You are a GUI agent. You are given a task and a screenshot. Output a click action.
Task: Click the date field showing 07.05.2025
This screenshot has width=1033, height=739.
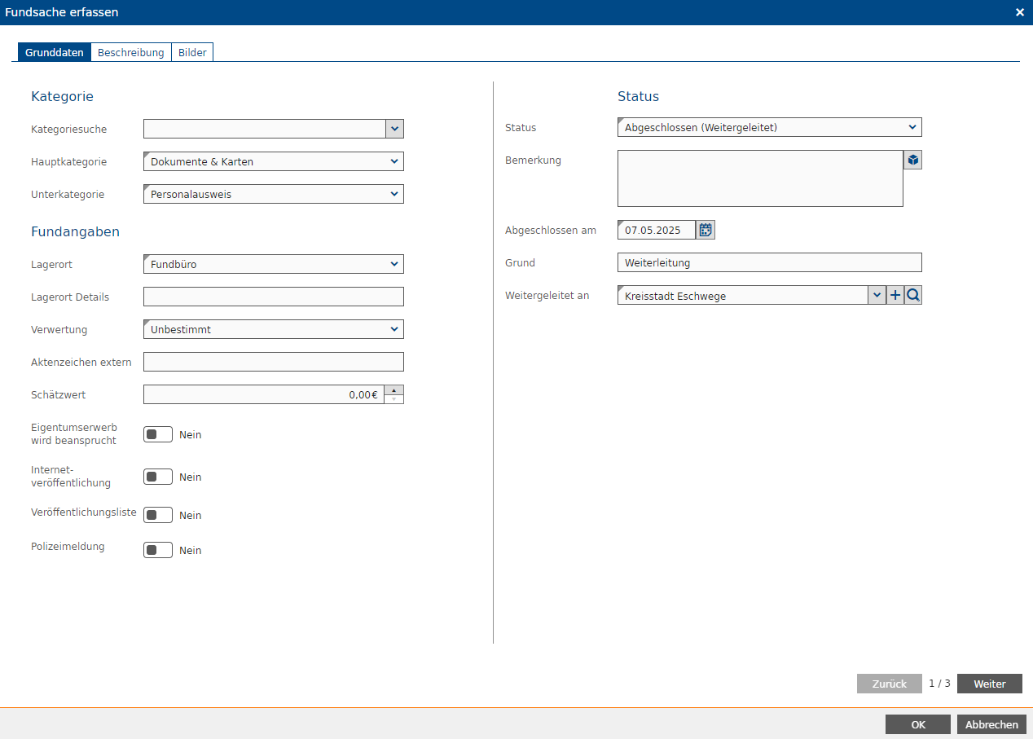click(x=657, y=230)
